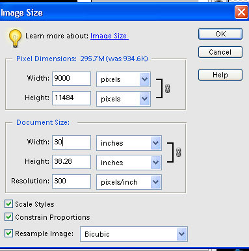Click the lightbulb tip icon
The height and width of the screenshot is (251, 249).
pos(15,38)
